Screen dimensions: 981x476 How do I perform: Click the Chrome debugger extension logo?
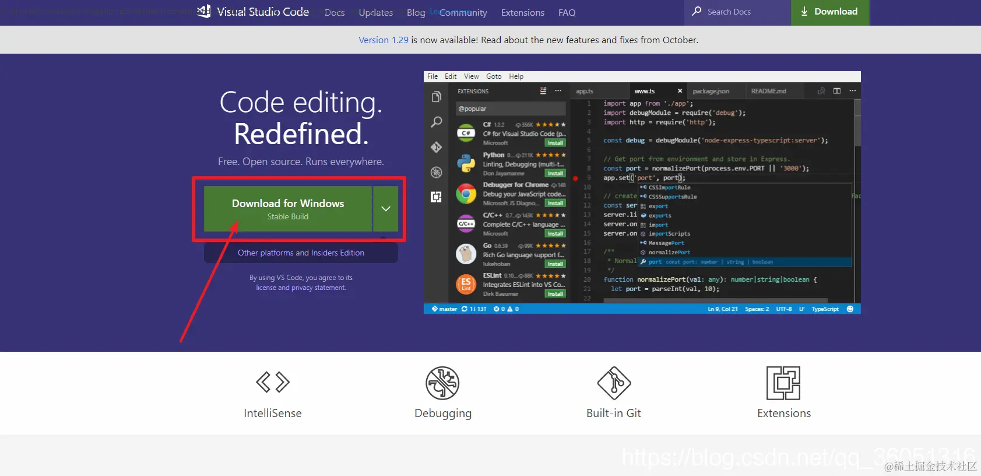click(x=466, y=194)
